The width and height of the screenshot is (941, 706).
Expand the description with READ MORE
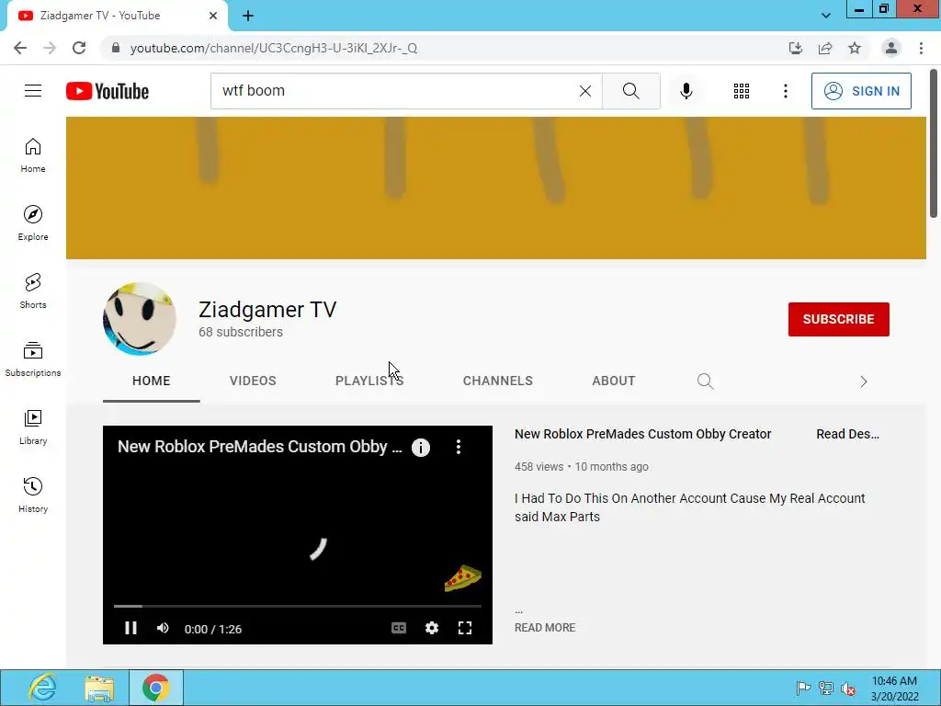(x=545, y=627)
